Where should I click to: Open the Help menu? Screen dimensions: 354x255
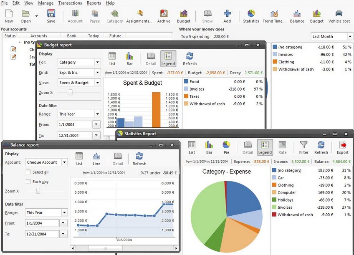(x=110, y=3)
